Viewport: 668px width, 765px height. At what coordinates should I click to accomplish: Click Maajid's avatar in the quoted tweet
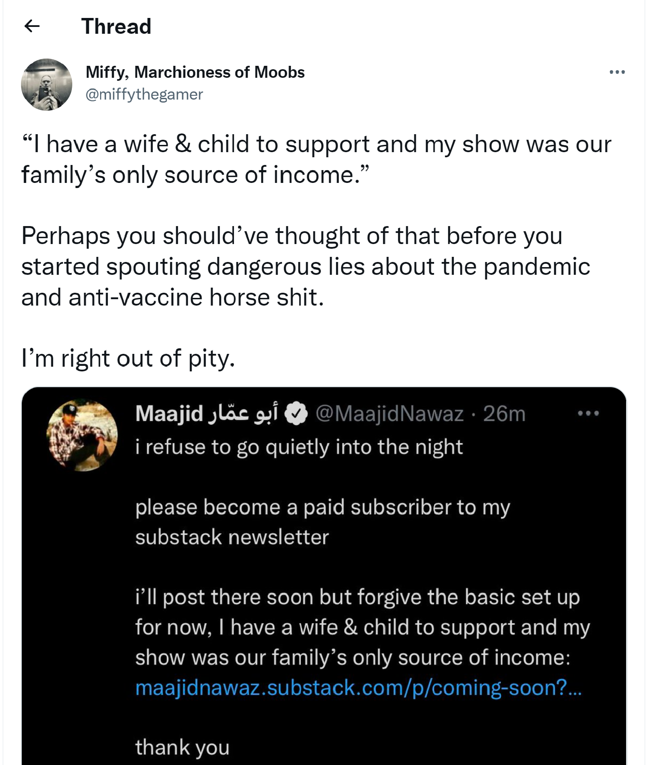tap(83, 435)
